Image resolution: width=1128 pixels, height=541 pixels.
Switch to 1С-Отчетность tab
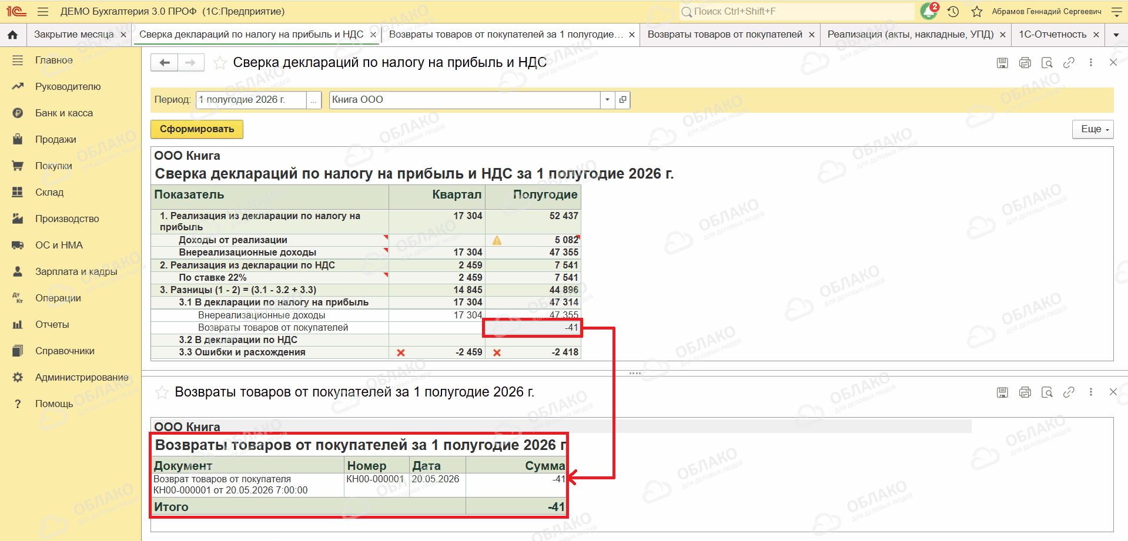click(x=1052, y=35)
